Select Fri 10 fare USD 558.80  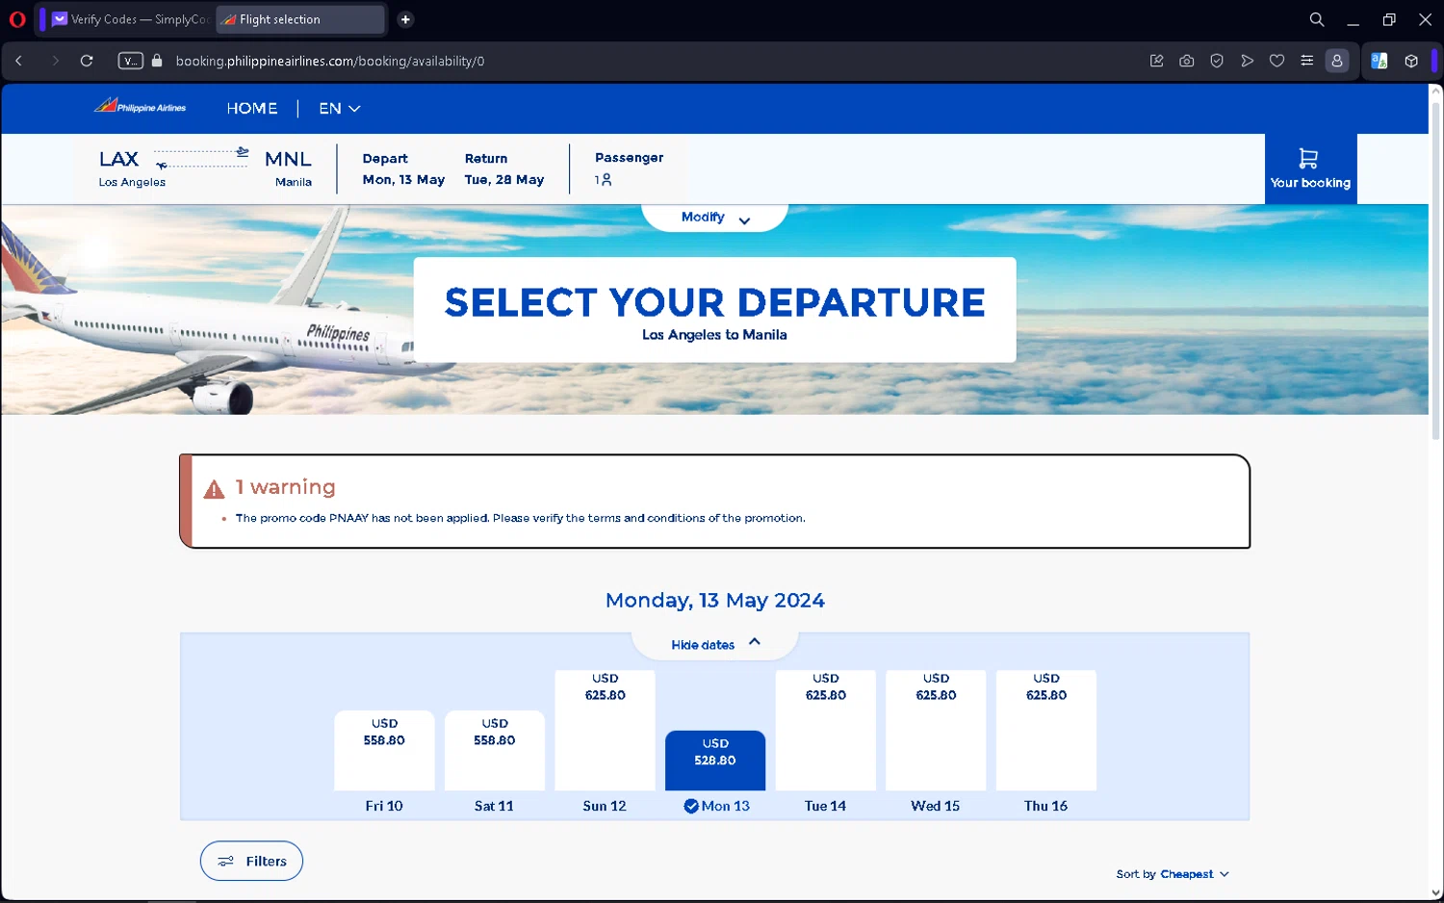[384, 750]
